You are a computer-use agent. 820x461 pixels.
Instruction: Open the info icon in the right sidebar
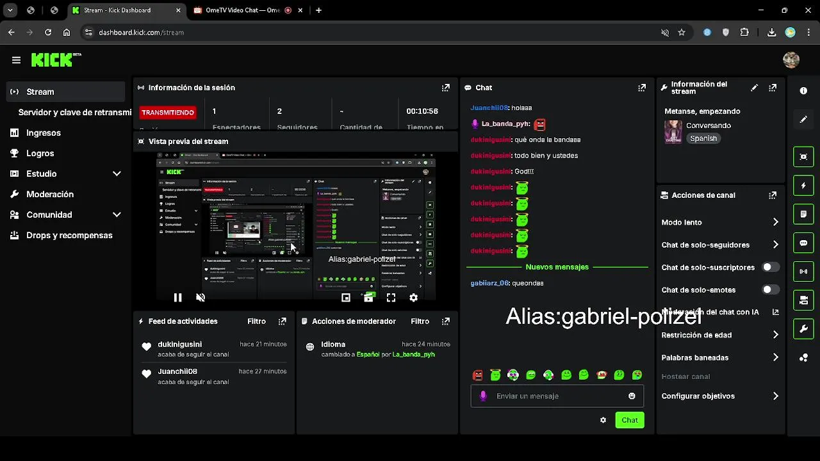pyautogui.click(x=803, y=91)
